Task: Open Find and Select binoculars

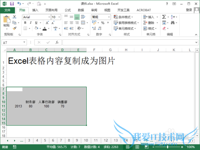Action: point(173,23)
